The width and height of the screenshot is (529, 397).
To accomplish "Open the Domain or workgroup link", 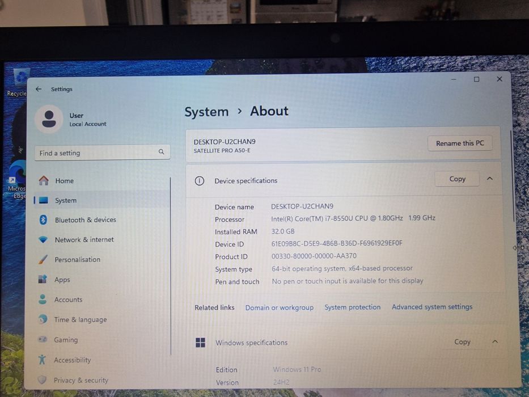I will pyautogui.click(x=280, y=307).
